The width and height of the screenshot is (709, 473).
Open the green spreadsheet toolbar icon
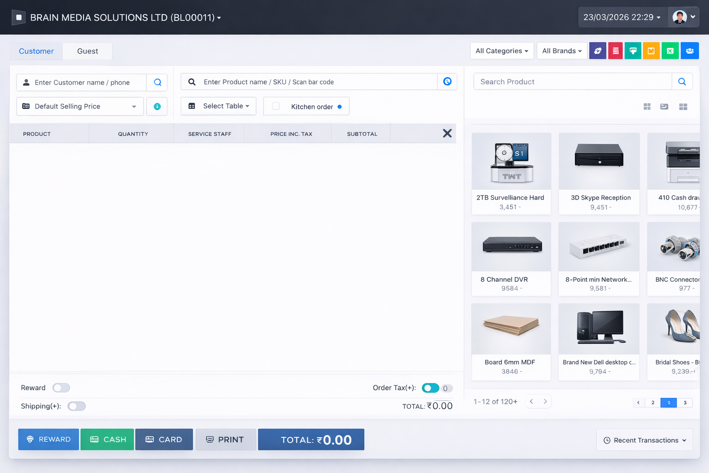click(x=670, y=50)
